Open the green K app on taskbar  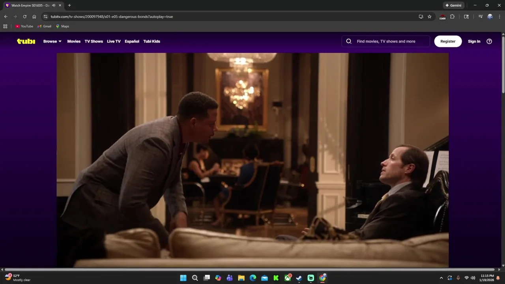click(x=276, y=278)
